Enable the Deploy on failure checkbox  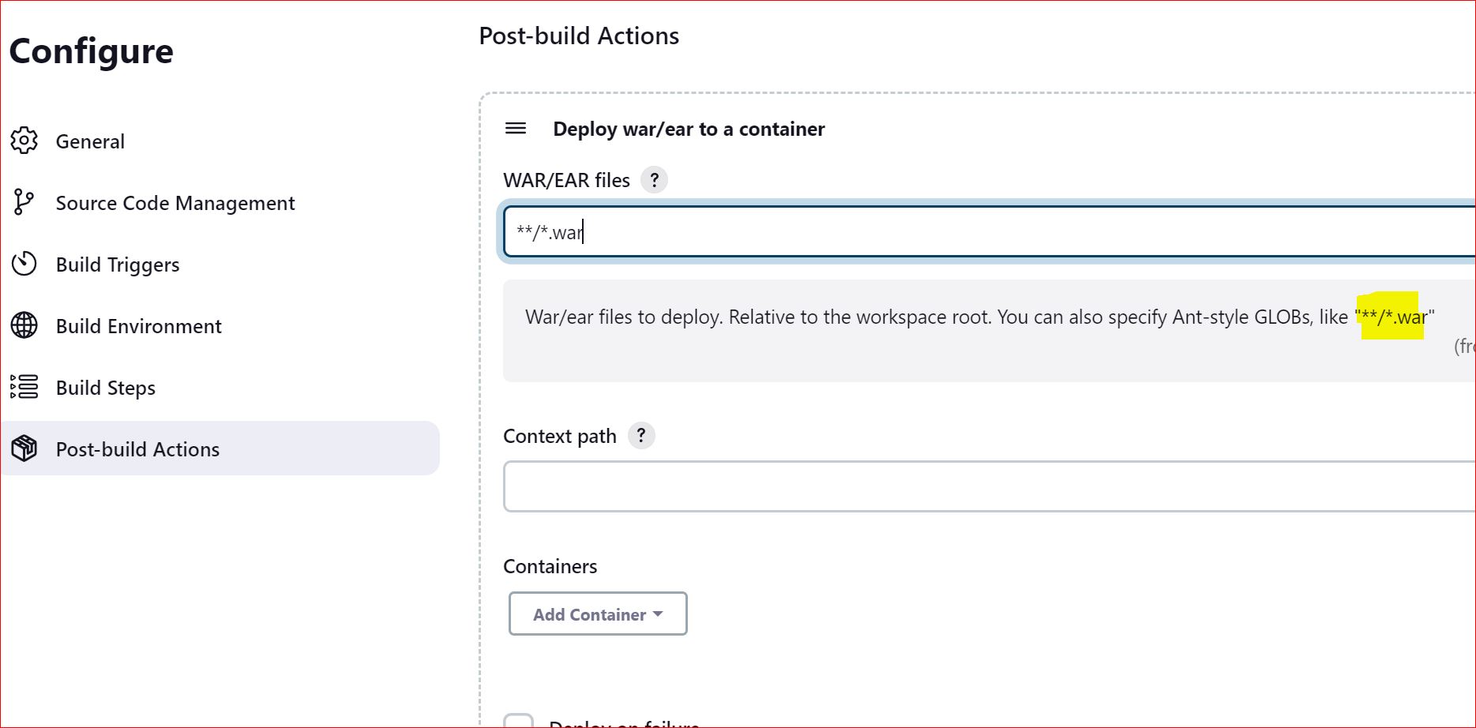click(520, 721)
